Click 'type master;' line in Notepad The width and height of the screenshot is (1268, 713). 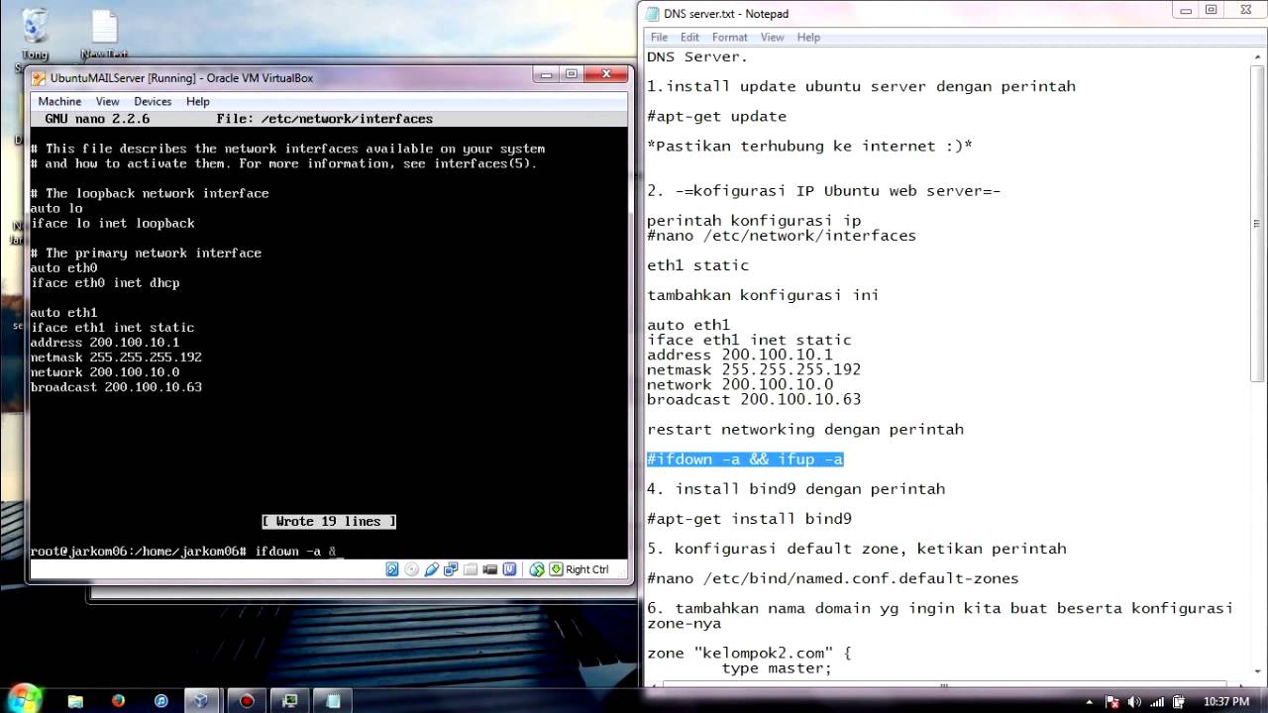click(x=777, y=668)
